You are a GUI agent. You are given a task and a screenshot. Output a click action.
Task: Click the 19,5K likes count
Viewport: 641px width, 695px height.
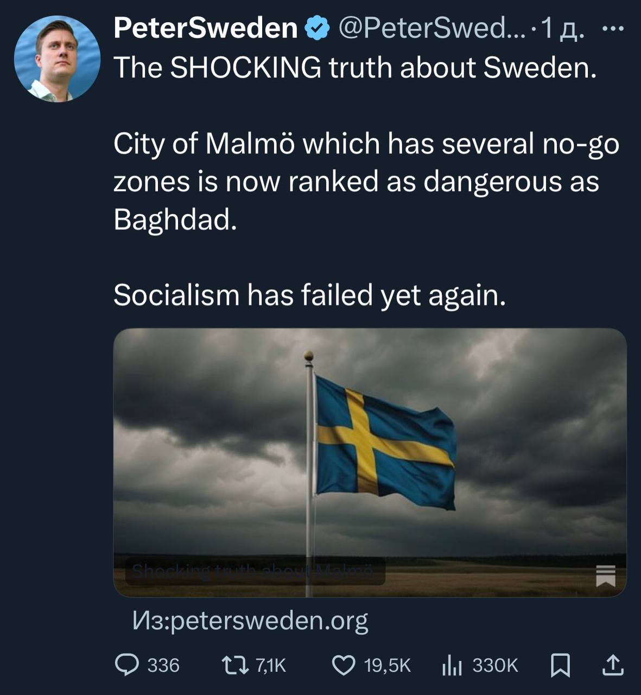click(x=388, y=665)
